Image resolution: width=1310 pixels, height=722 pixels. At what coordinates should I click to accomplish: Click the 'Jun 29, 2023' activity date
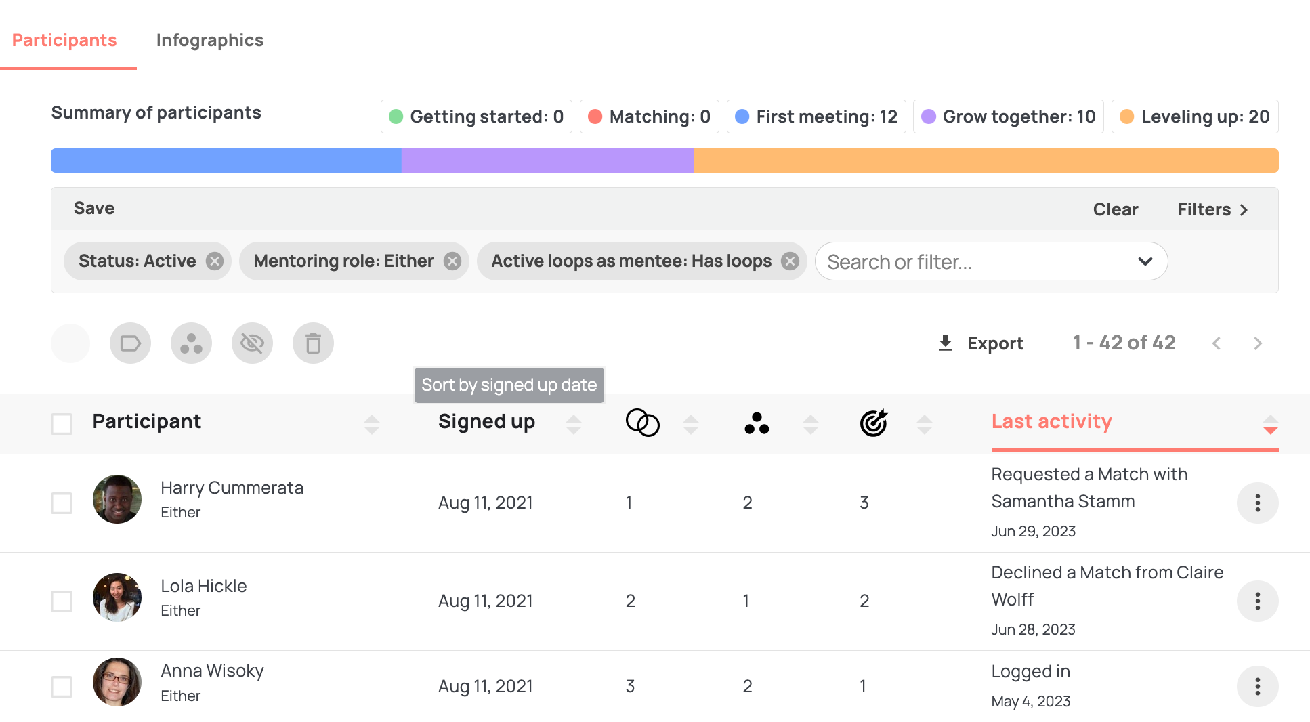coord(1033,531)
